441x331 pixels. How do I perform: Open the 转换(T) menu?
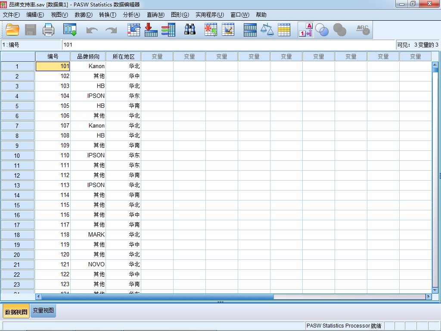pyautogui.click(x=108, y=15)
